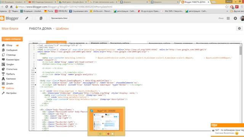Image resolution: width=244 pixels, height=137 pixels.
Task: Click the Skype icon in preview popup header
Action: [x=92, y=111]
